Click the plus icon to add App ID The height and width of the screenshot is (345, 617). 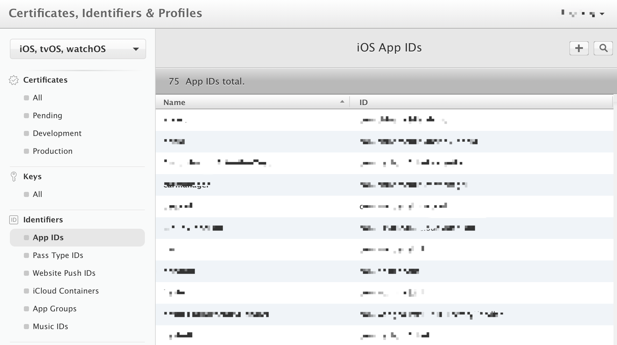[579, 48]
